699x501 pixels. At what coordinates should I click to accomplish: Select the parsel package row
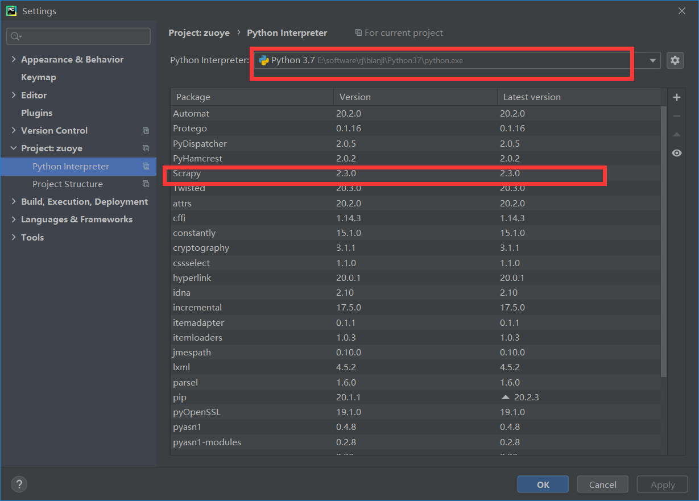416,382
